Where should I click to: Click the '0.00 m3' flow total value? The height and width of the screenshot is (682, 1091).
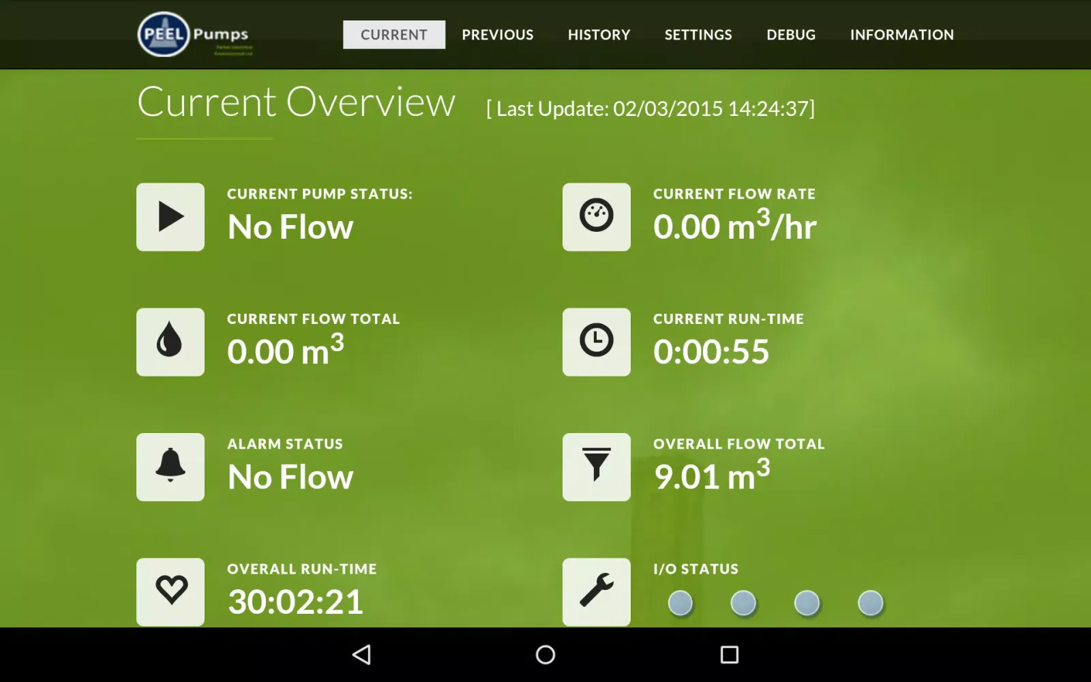tap(286, 350)
